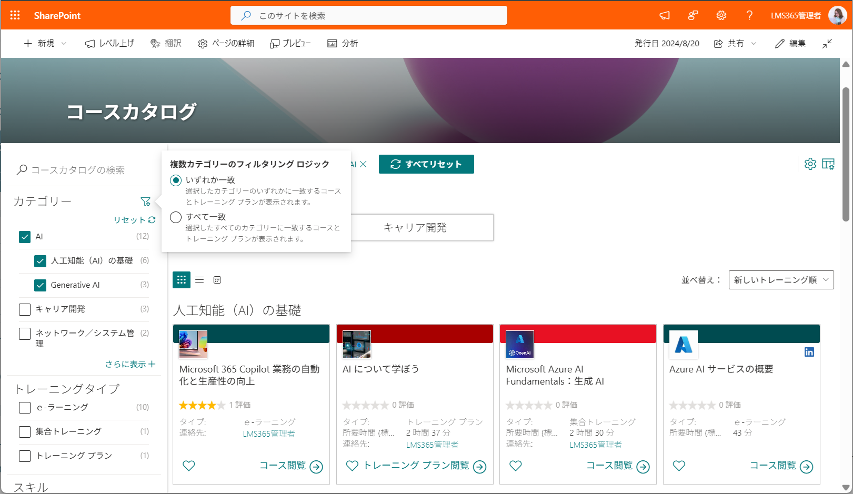
Task: Uncheck 人工知能（AI）の基礎 checkbox
Action: [40, 261]
